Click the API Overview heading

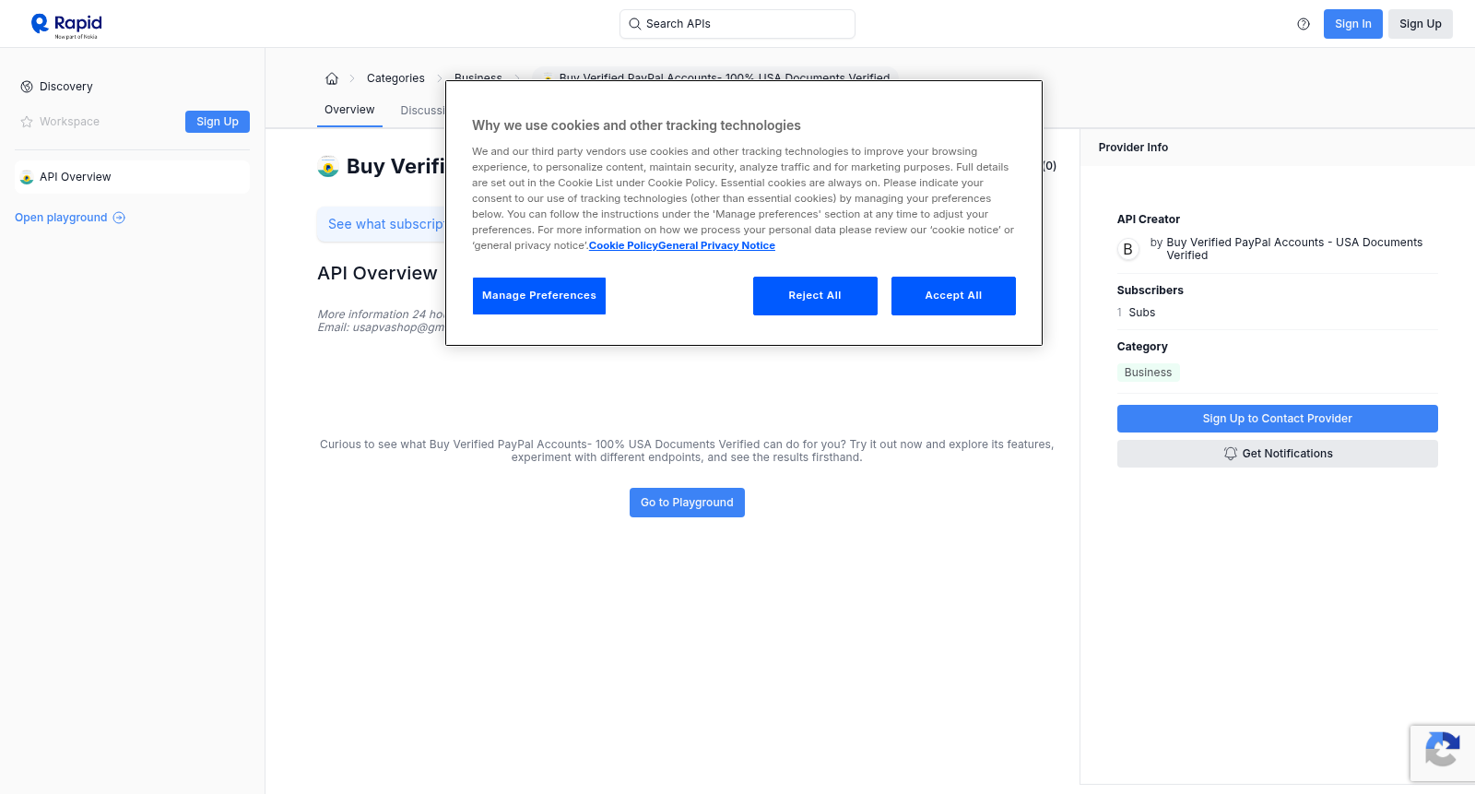(x=377, y=273)
